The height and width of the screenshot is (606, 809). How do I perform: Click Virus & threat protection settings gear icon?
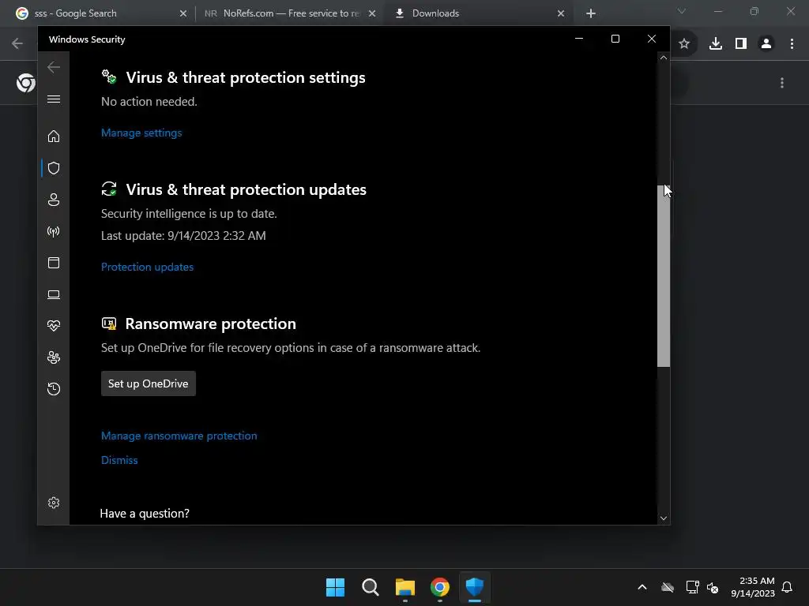(x=109, y=77)
